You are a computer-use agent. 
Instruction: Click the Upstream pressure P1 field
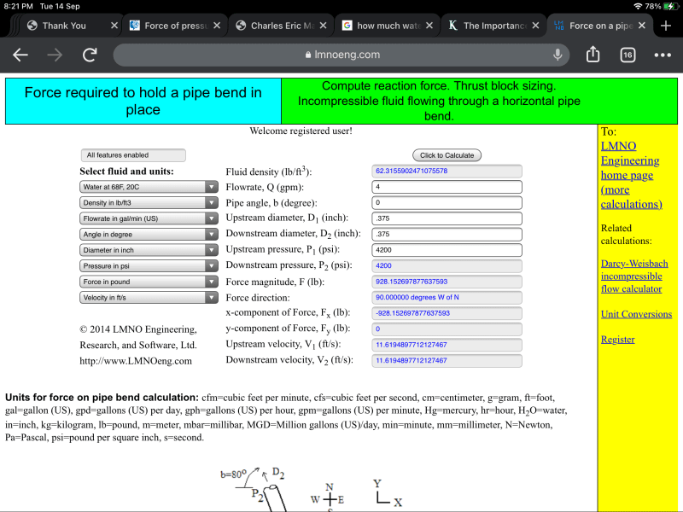pos(447,250)
